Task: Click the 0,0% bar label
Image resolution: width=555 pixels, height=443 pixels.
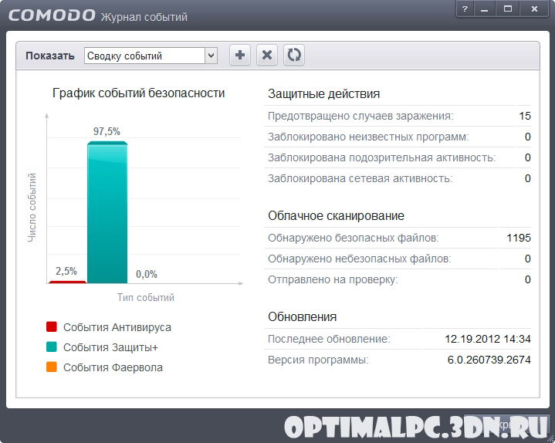Action: 147,274
